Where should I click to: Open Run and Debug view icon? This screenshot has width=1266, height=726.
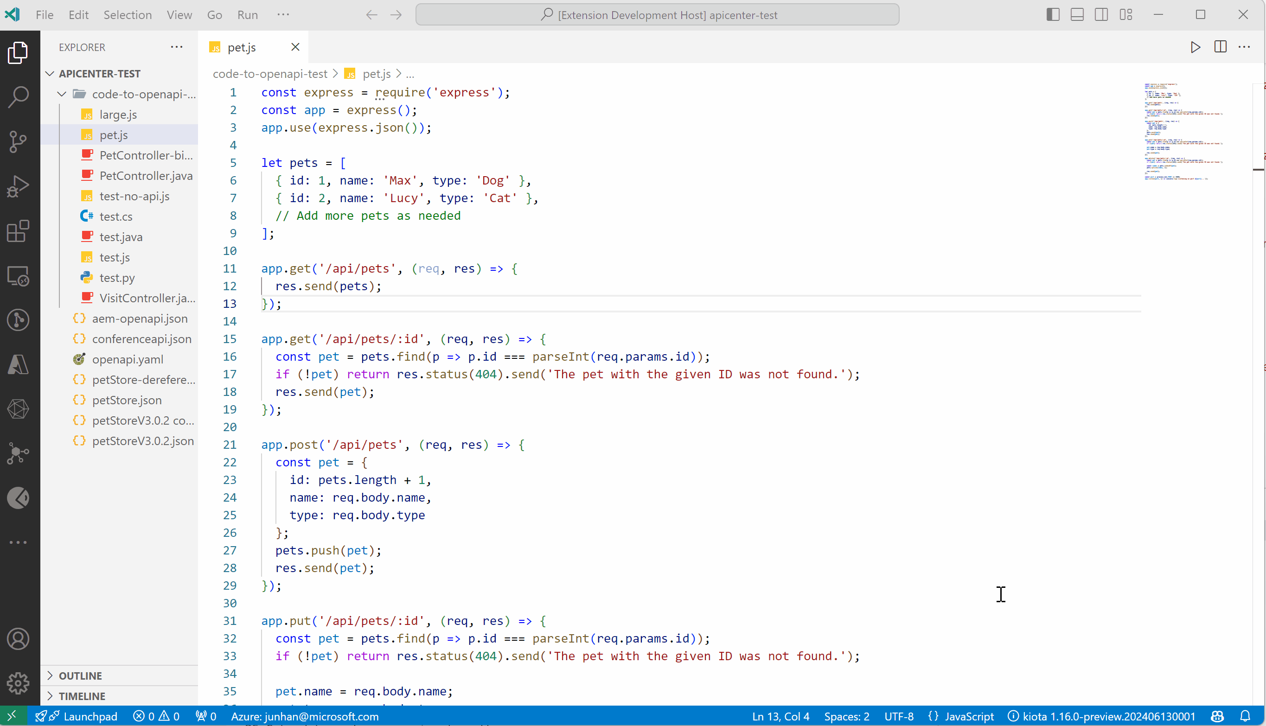pos(19,186)
